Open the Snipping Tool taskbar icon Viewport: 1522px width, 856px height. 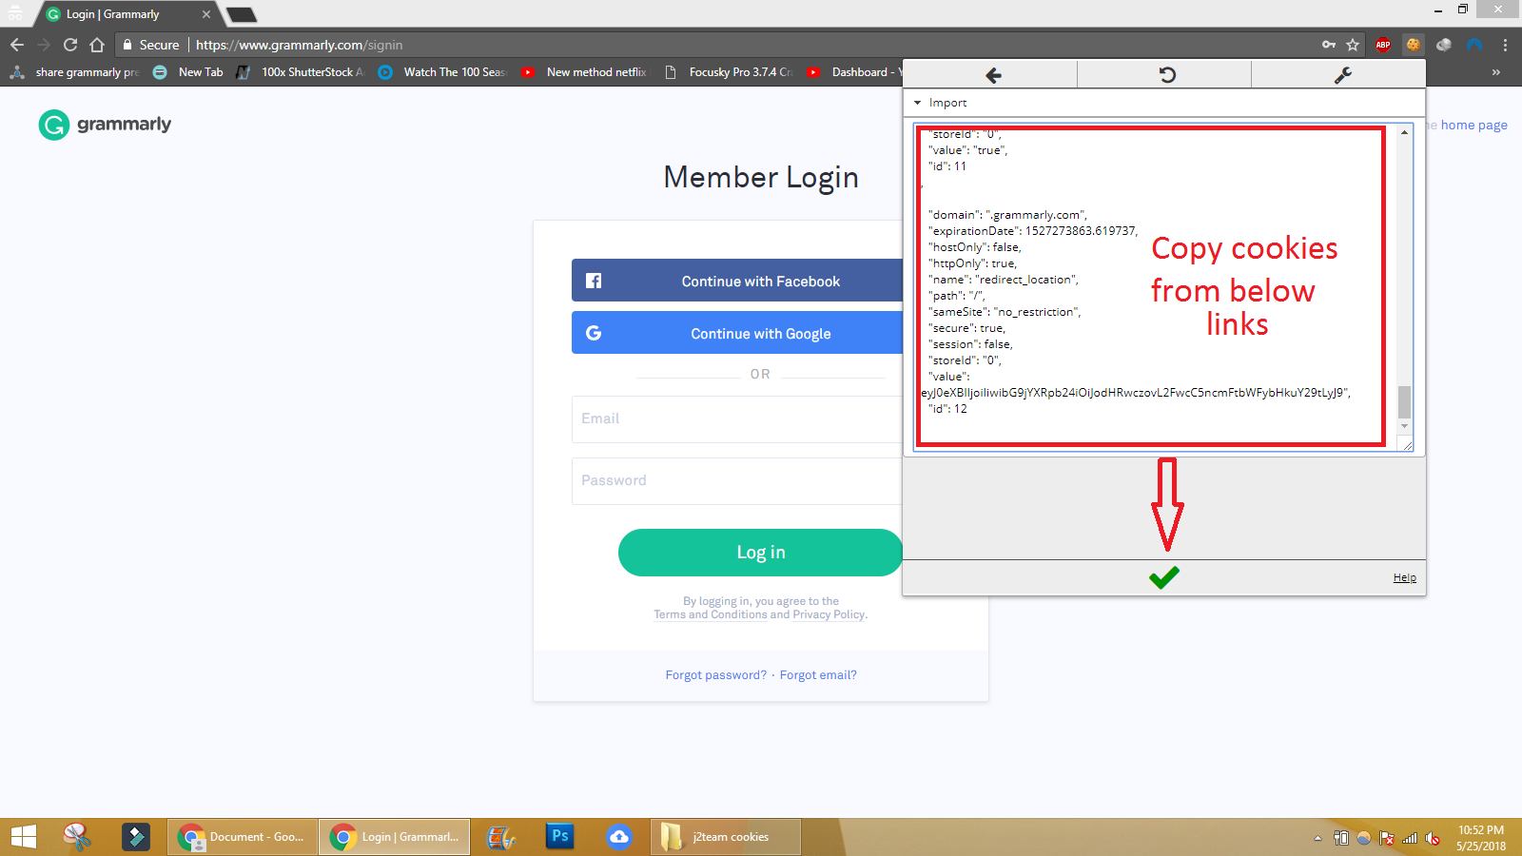point(77,837)
